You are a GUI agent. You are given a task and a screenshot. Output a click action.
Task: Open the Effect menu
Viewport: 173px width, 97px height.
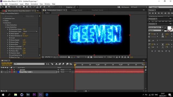[27, 4]
